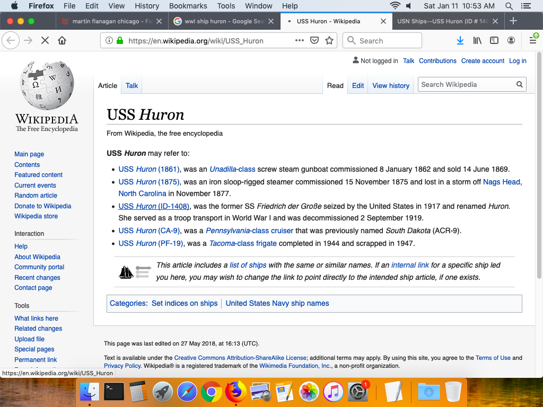Image resolution: width=543 pixels, height=407 pixels.
Task: Switch to the Talk tab
Action: [132, 85]
